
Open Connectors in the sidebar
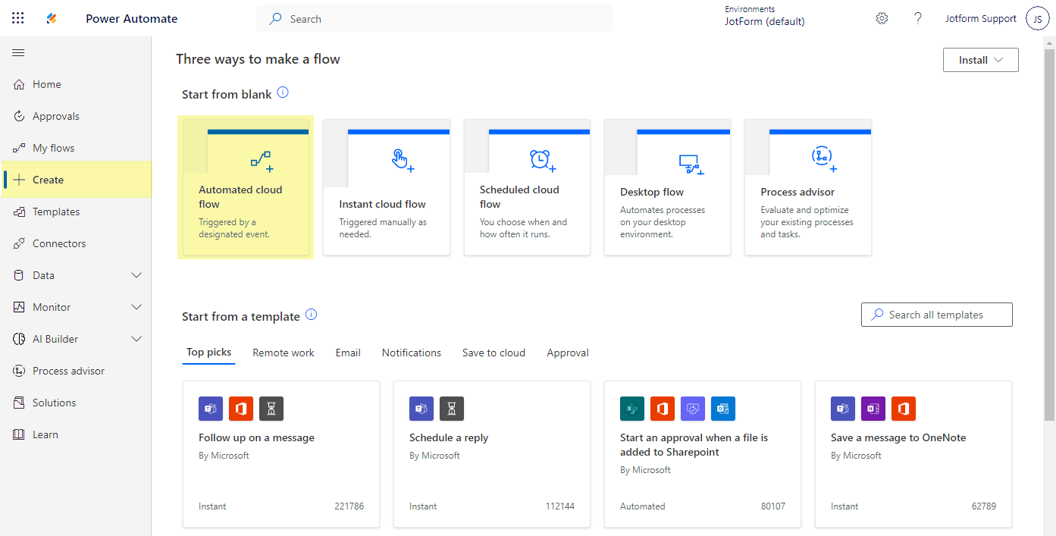point(58,243)
